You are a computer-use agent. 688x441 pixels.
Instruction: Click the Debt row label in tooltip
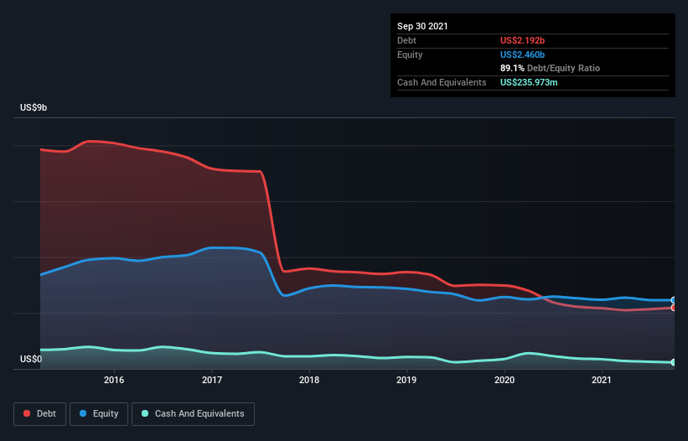click(406, 40)
